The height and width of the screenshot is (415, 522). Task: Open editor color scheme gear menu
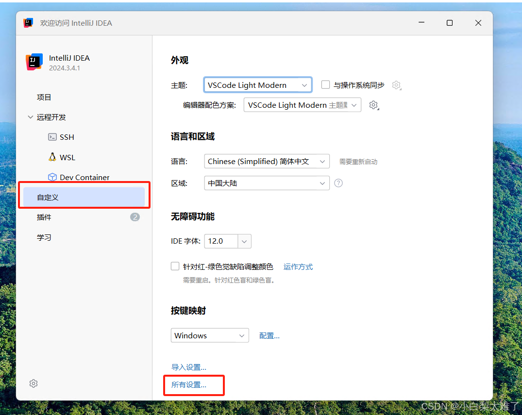pyautogui.click(x=374, y=105)
